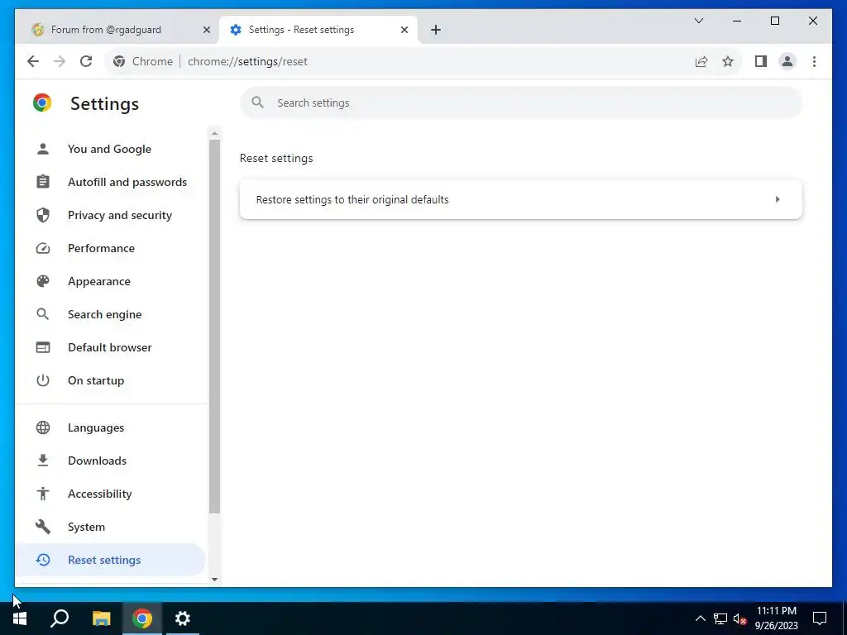Open Chrome three-dot menu

click(814, 61)
